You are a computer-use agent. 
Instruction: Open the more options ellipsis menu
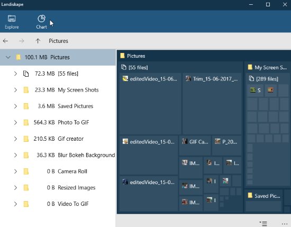[x=284, y=224]
